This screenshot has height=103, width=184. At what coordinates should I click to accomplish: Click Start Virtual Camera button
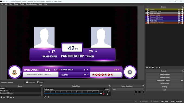point(163,81)
